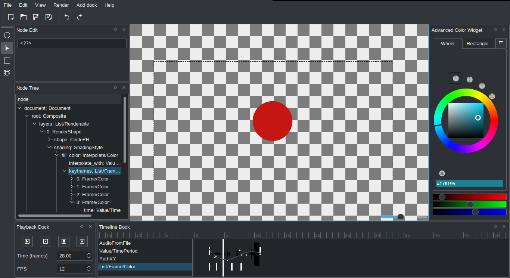Adjust the green channel slider
This screenshot has height=278, width=510.
(x=470, y=204)
